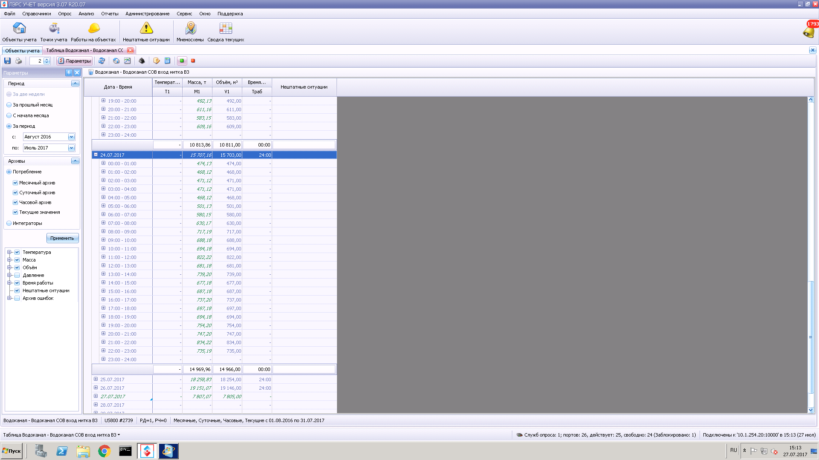819x460 pixels.
Task: Open the file explorer taskbar icon
Action: pos(83,451)
